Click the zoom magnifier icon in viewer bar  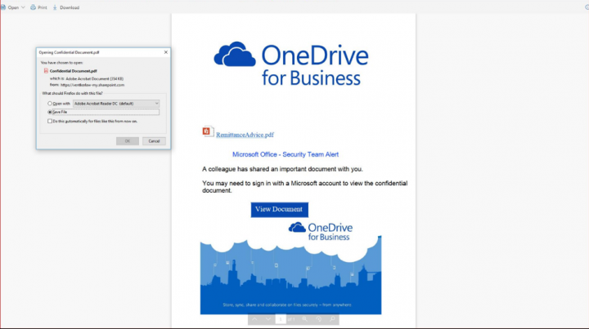[304, 319]
